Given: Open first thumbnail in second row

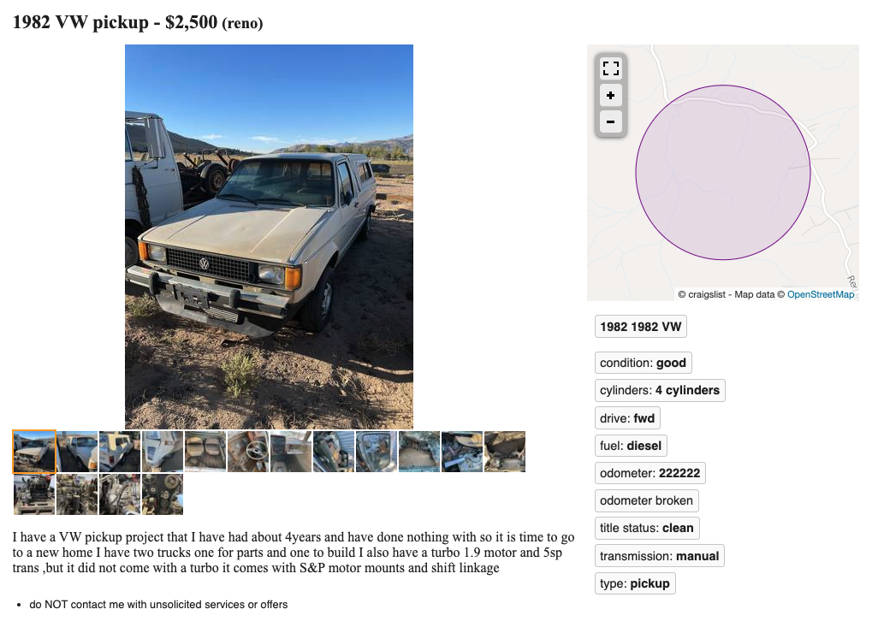Looking at the screenshot, I should coord(34,494).
